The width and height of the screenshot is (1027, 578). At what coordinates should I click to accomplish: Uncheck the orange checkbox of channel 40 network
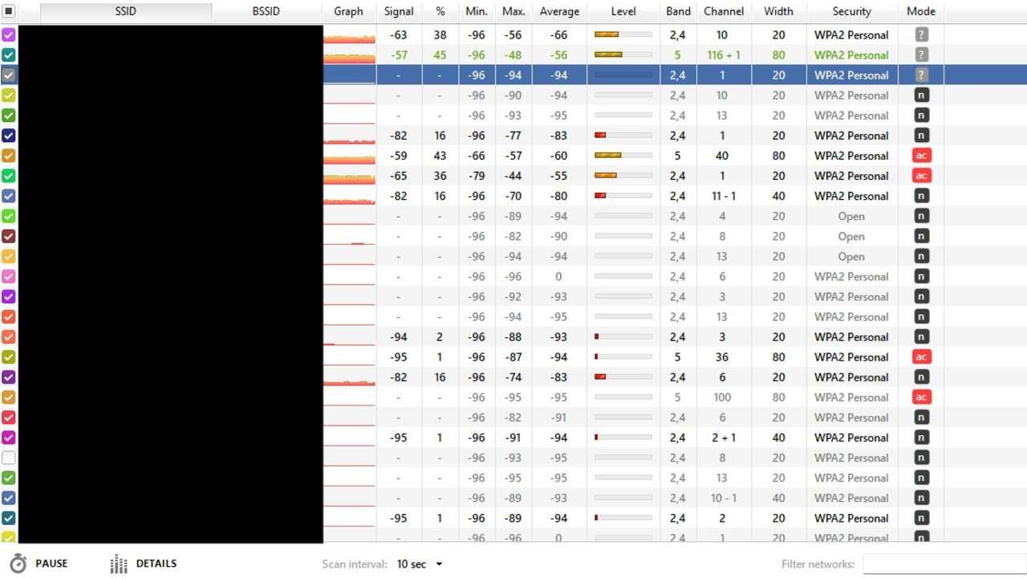click(x=9, y=156)
